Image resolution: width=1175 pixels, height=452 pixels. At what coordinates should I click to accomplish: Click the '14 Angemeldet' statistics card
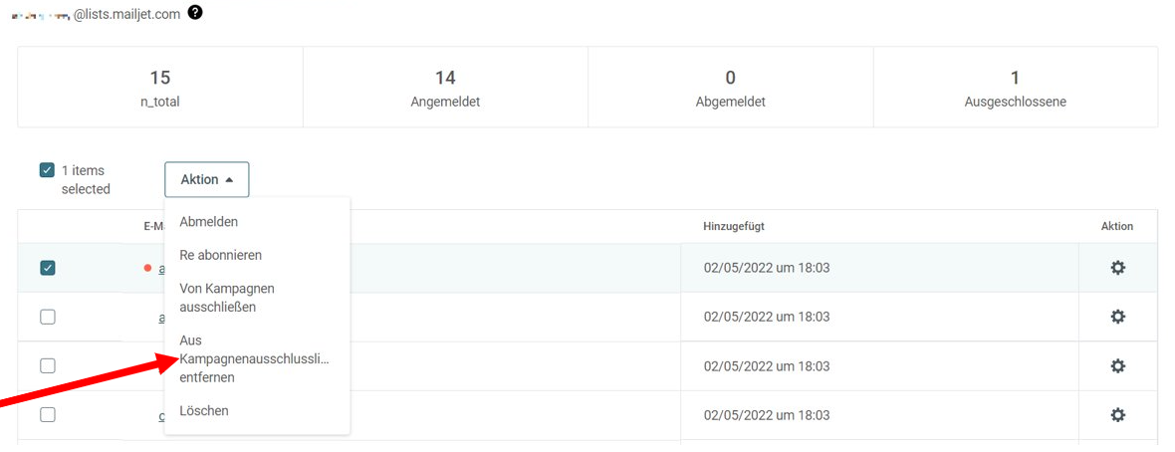[445, 88]
